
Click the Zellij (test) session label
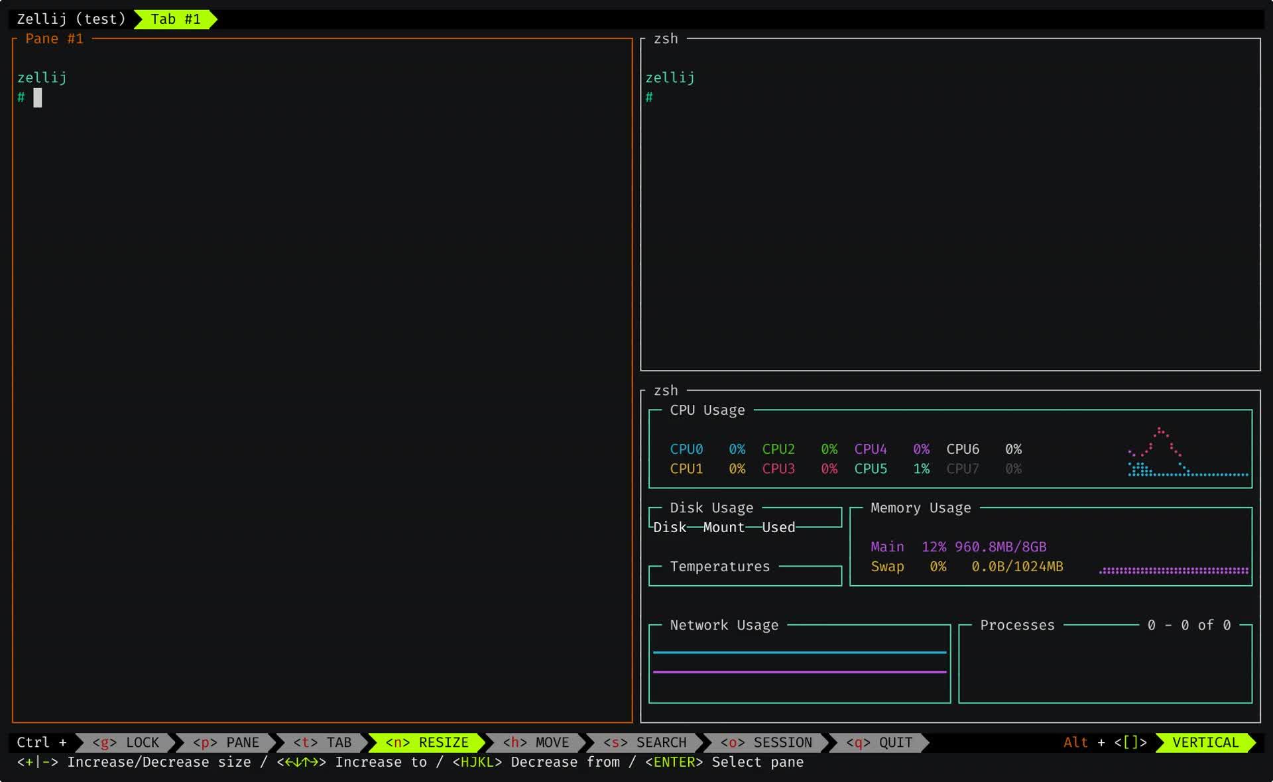point(72,19)
